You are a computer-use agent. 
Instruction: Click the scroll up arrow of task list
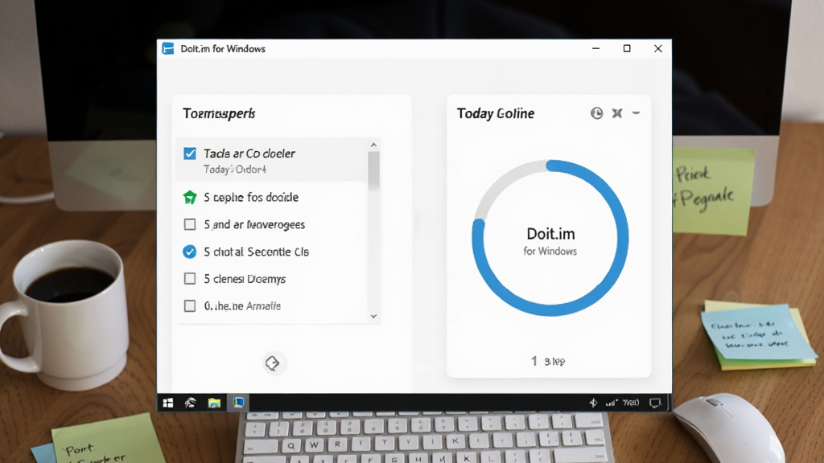(x=373, y=145)
